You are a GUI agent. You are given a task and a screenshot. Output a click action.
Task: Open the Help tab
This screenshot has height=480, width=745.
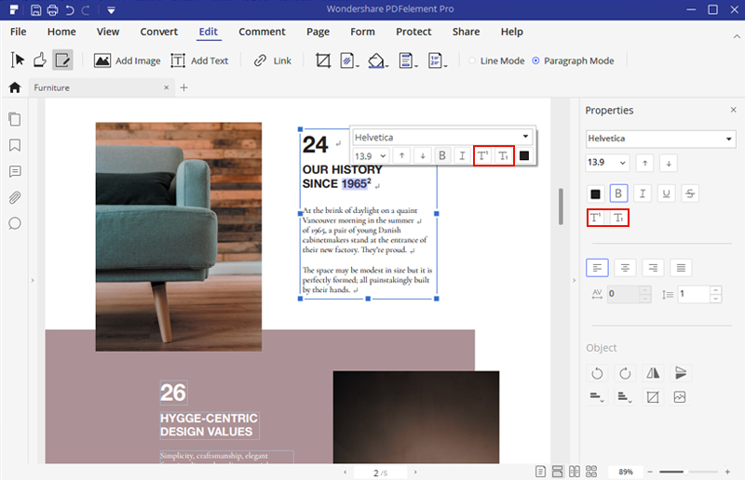511,32
